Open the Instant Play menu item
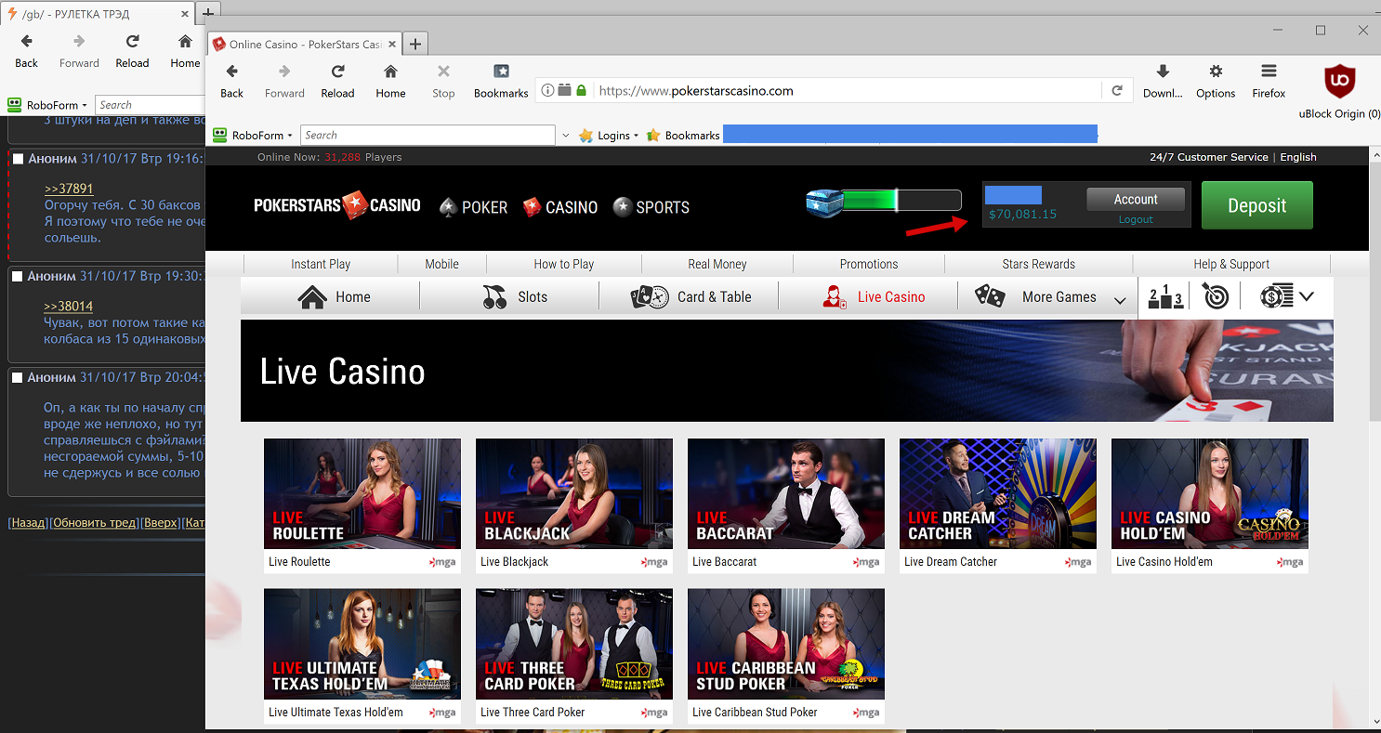1381x733 pixels. click(321, 264)
